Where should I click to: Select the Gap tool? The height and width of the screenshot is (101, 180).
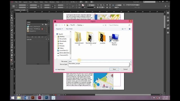click(12, 20)
